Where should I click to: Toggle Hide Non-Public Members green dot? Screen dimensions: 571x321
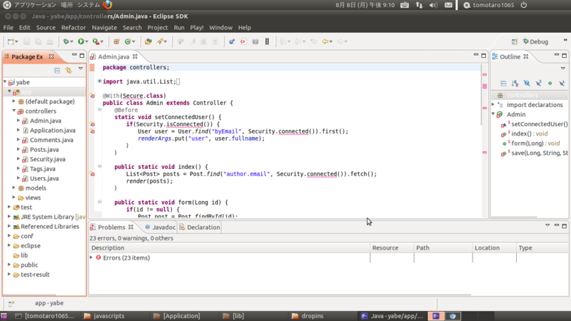click(550, 83)
